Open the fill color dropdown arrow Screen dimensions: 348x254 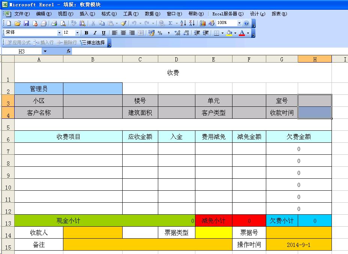(235, 33)
